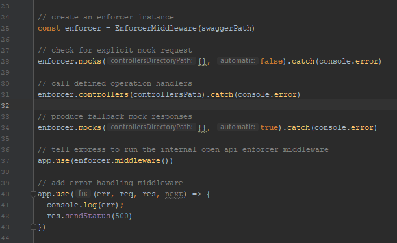Click line number 25 in the gutter
The height and width of the screenshot is (243, 397).
5,29
